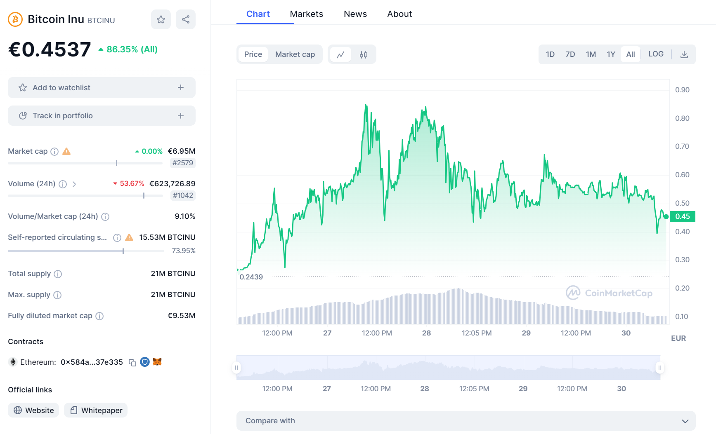
Task: Click the MetaMask fox icon
Action: [157, 362]
